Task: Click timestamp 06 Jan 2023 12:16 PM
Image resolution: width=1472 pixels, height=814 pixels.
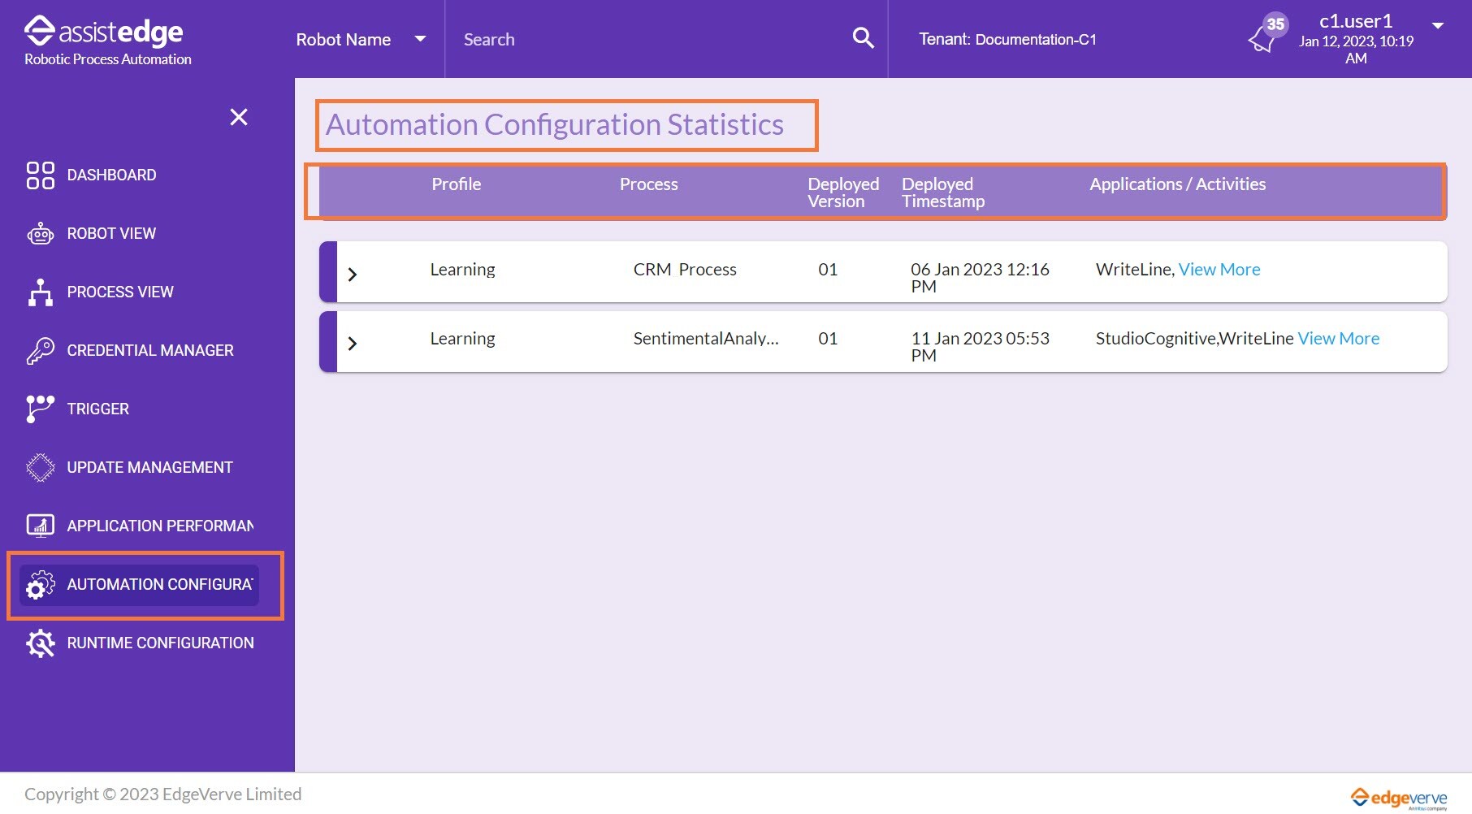Action: click(x=980, y=278)
